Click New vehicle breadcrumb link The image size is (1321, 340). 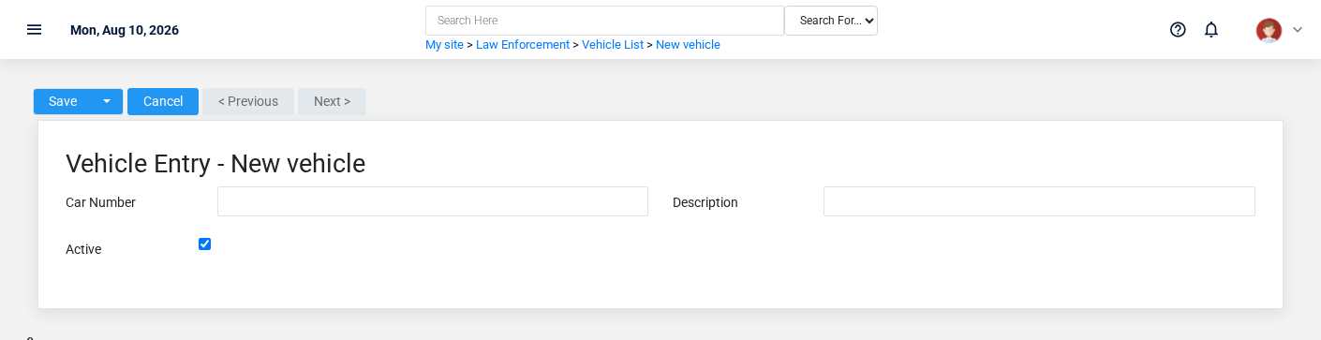pos(688,45)
